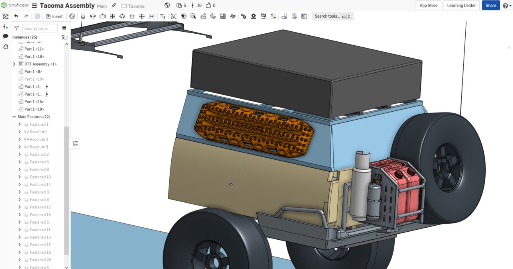Select the Circular pattern tool

point(233,16)
